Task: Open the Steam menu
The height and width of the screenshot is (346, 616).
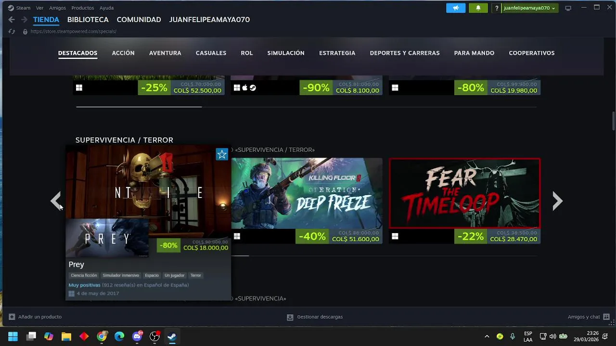Action: coord(23,8)
